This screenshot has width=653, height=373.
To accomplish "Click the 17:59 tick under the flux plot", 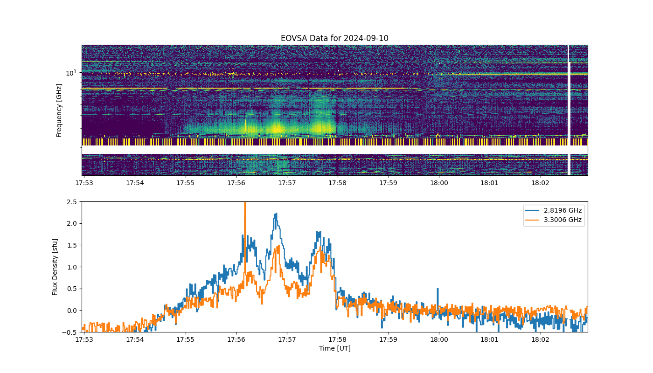I will pyautogui.click(x=388, y=340).
